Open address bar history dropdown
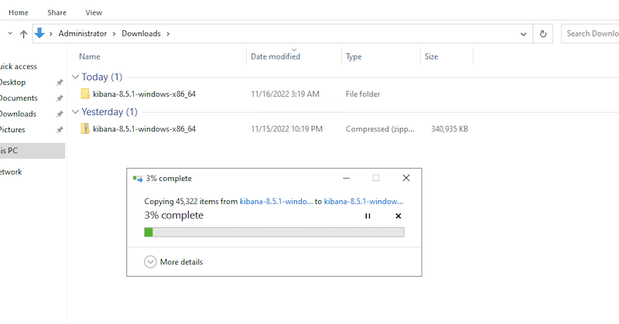Screen dimensions: 619x324 tap(524, 34)
